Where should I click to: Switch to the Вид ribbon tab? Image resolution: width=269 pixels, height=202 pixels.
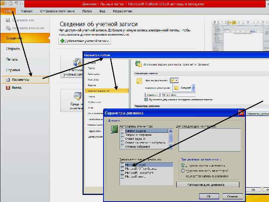[x=102, y=11]
